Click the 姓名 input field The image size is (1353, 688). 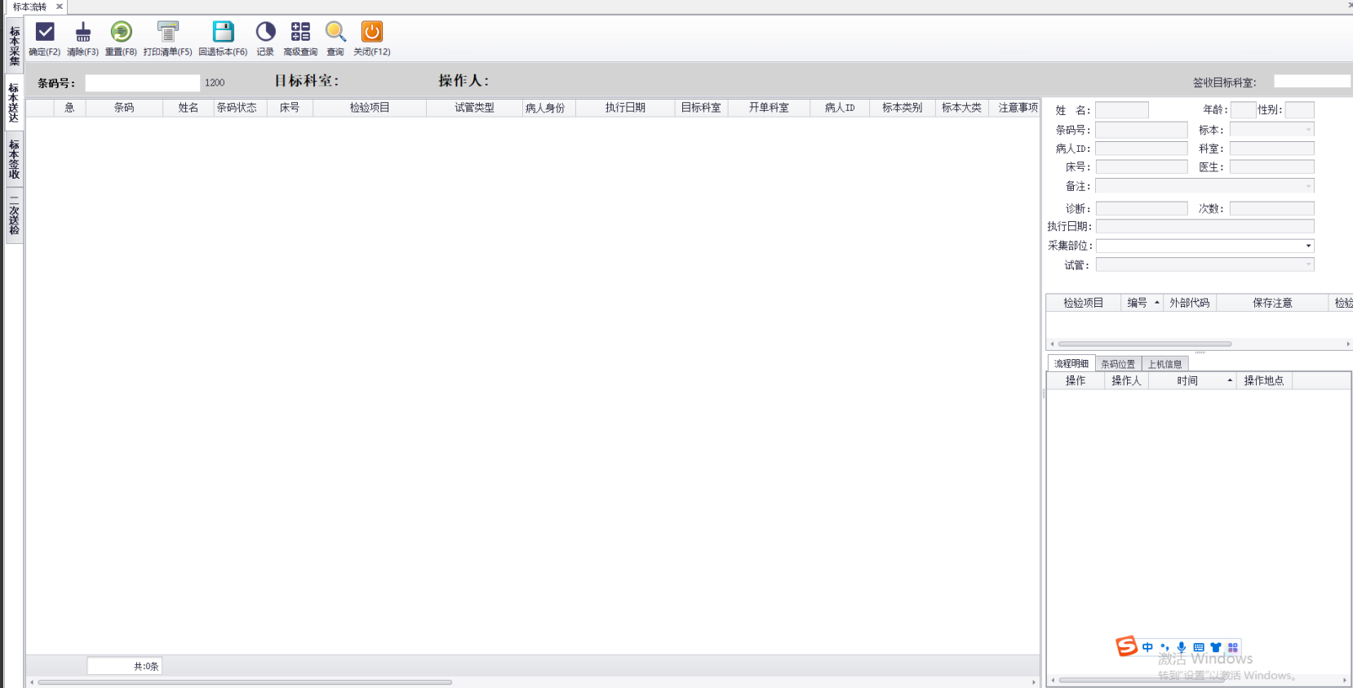tap(1121, 110)
